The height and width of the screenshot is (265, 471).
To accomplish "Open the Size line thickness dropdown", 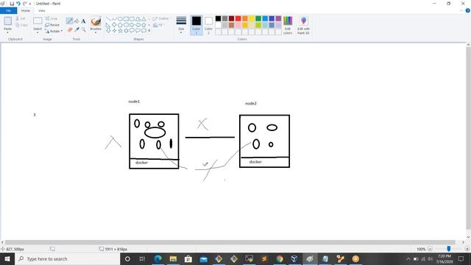I will [181, 25].
